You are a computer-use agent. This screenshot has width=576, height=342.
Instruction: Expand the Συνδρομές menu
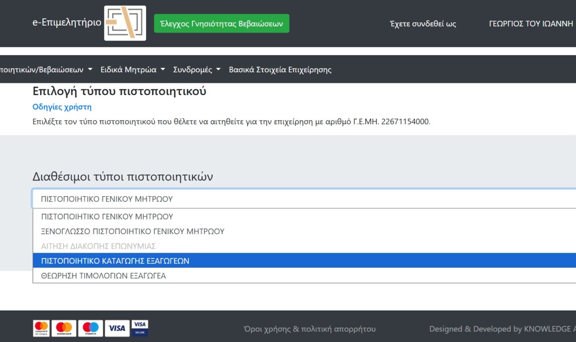coord(196,69)
